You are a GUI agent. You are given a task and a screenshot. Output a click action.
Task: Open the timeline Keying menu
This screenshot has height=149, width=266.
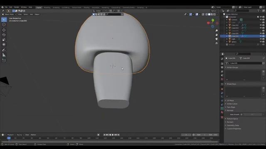pyautogui.click(x=20, y=135)
